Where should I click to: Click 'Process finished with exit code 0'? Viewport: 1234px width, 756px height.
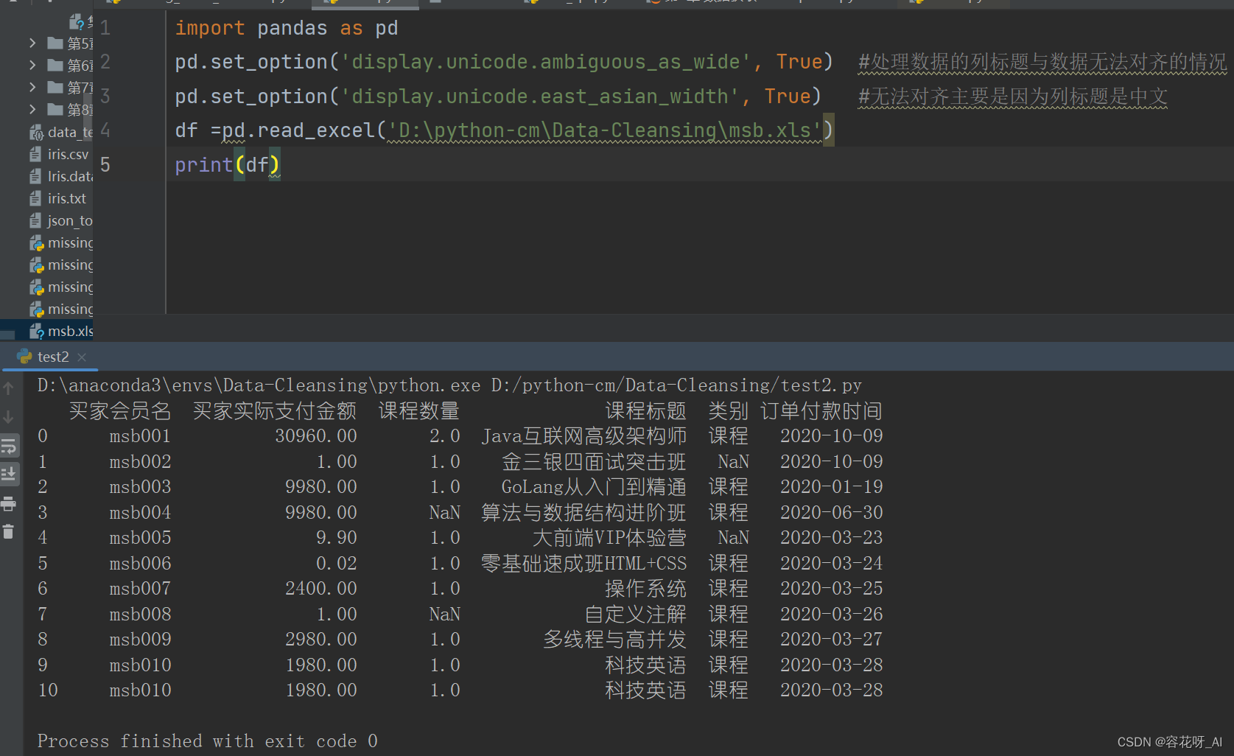click(x=208, y=741)
